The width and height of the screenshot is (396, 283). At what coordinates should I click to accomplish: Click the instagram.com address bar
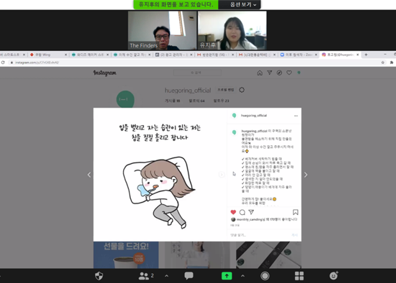pos(195,62)
